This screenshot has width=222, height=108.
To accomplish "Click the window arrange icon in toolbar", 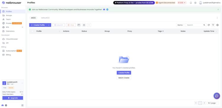I will pyautogui.click(x=79, y=25).
